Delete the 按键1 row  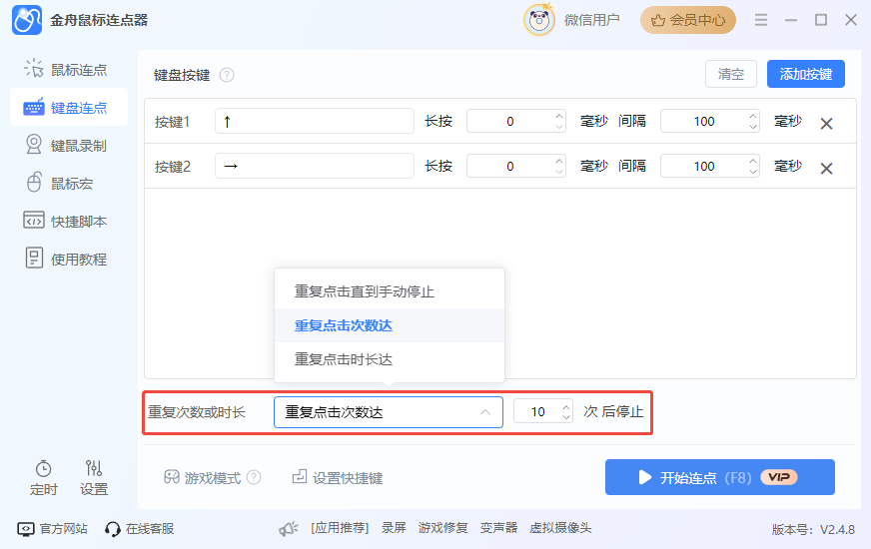coord(827,123)
